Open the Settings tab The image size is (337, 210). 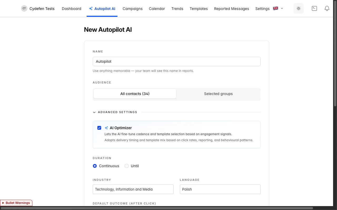[262, 9]
